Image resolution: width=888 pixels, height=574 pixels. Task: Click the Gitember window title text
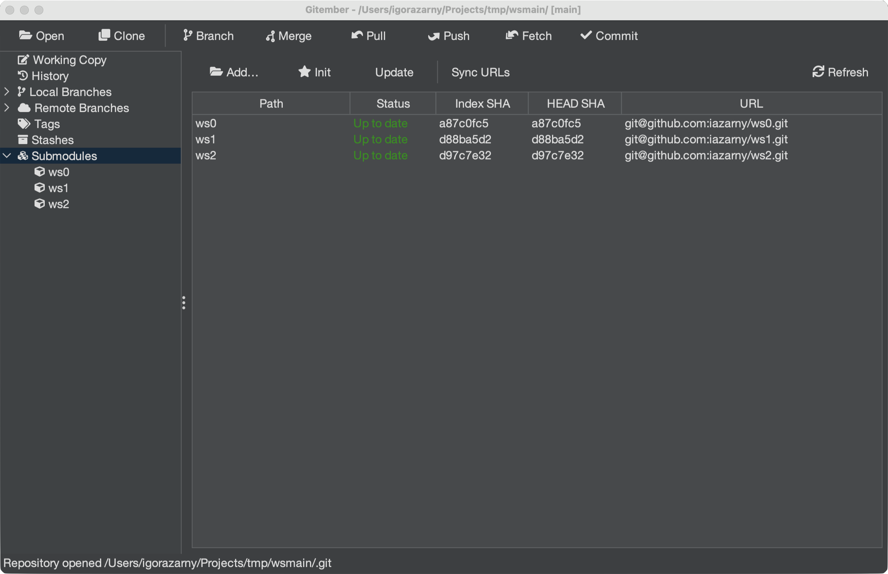point(443,10)
